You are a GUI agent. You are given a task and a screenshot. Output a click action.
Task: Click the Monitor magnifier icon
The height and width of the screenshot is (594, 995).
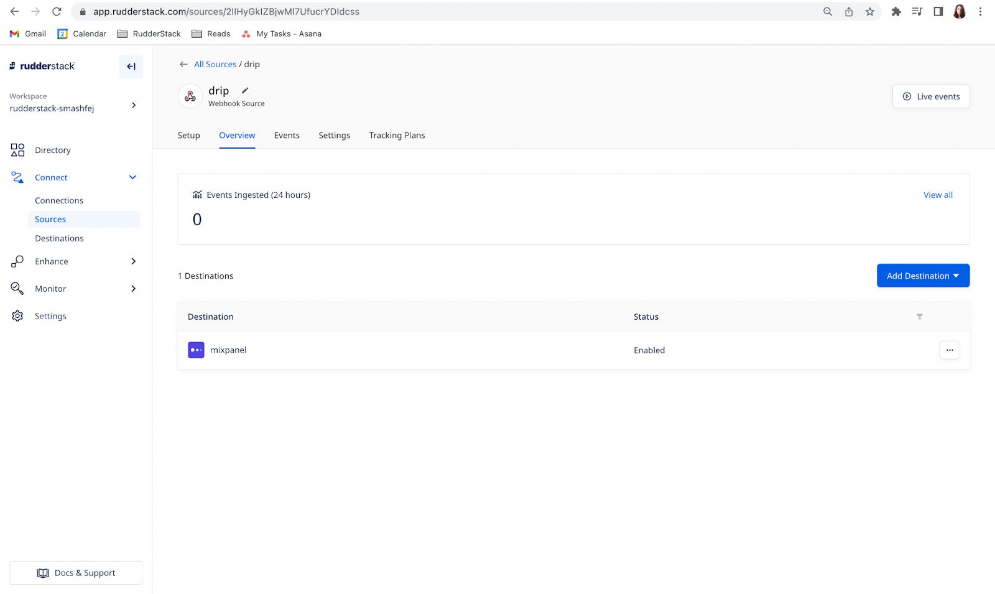click(17, 289)
